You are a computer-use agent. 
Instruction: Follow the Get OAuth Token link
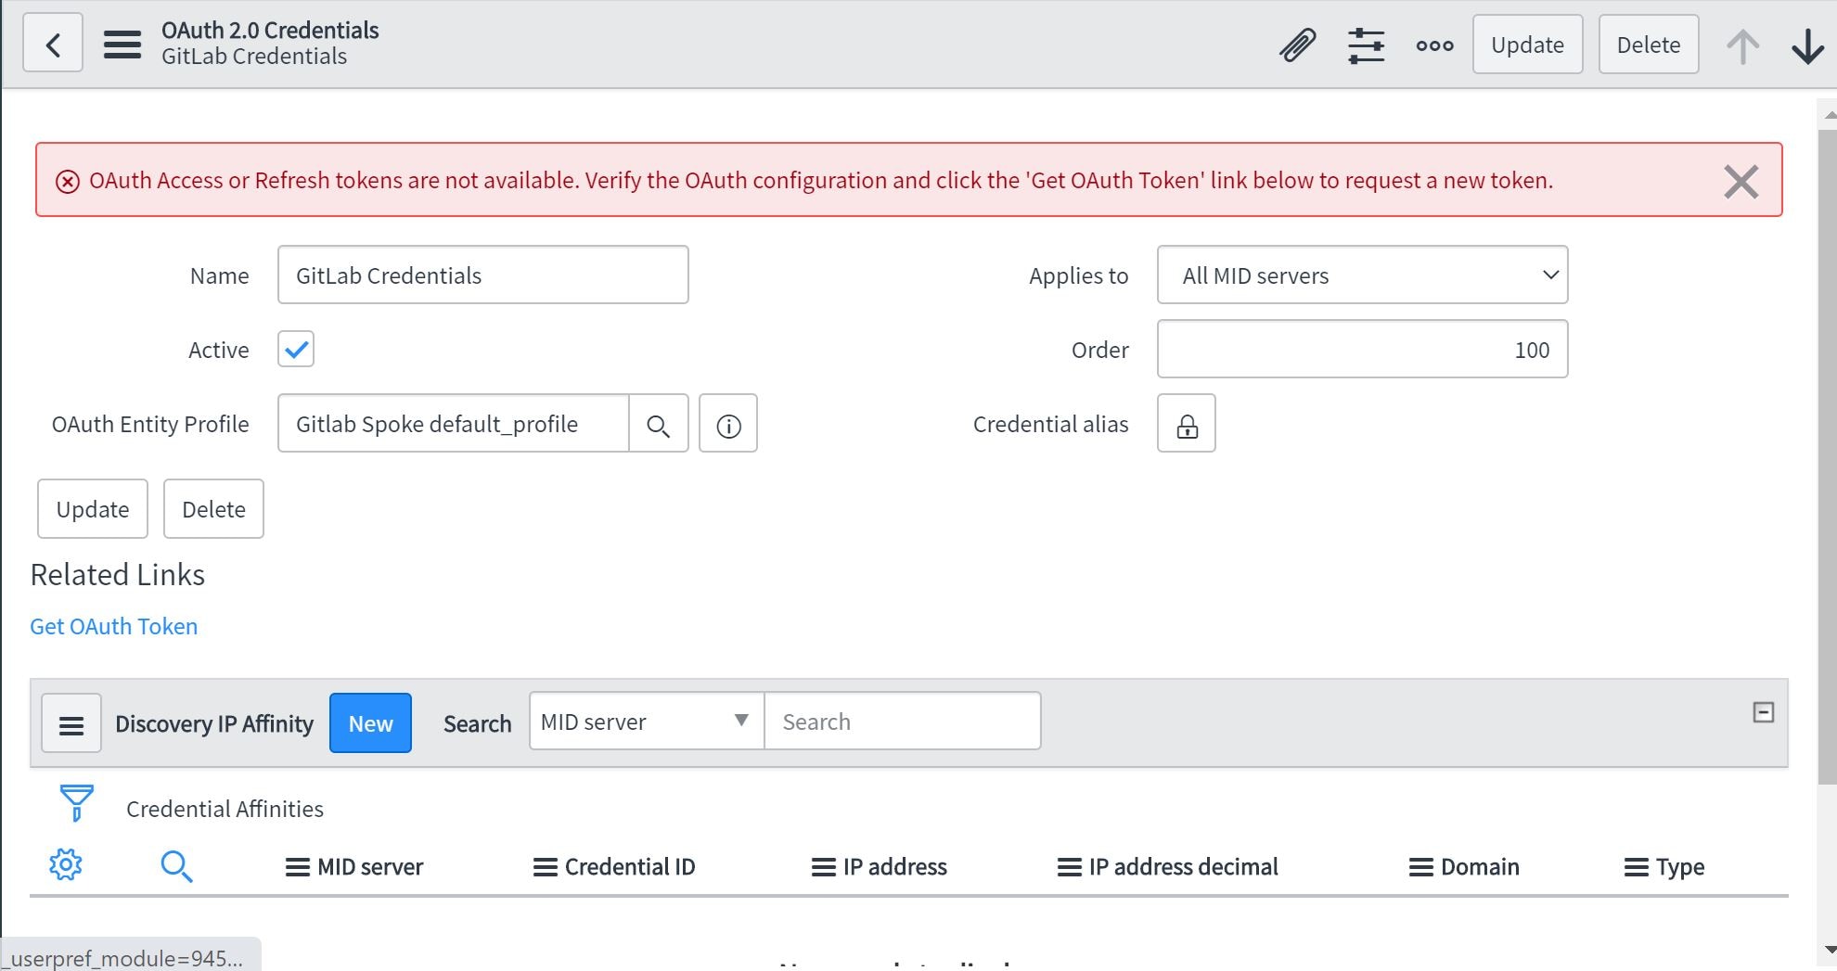pos(114,627)
